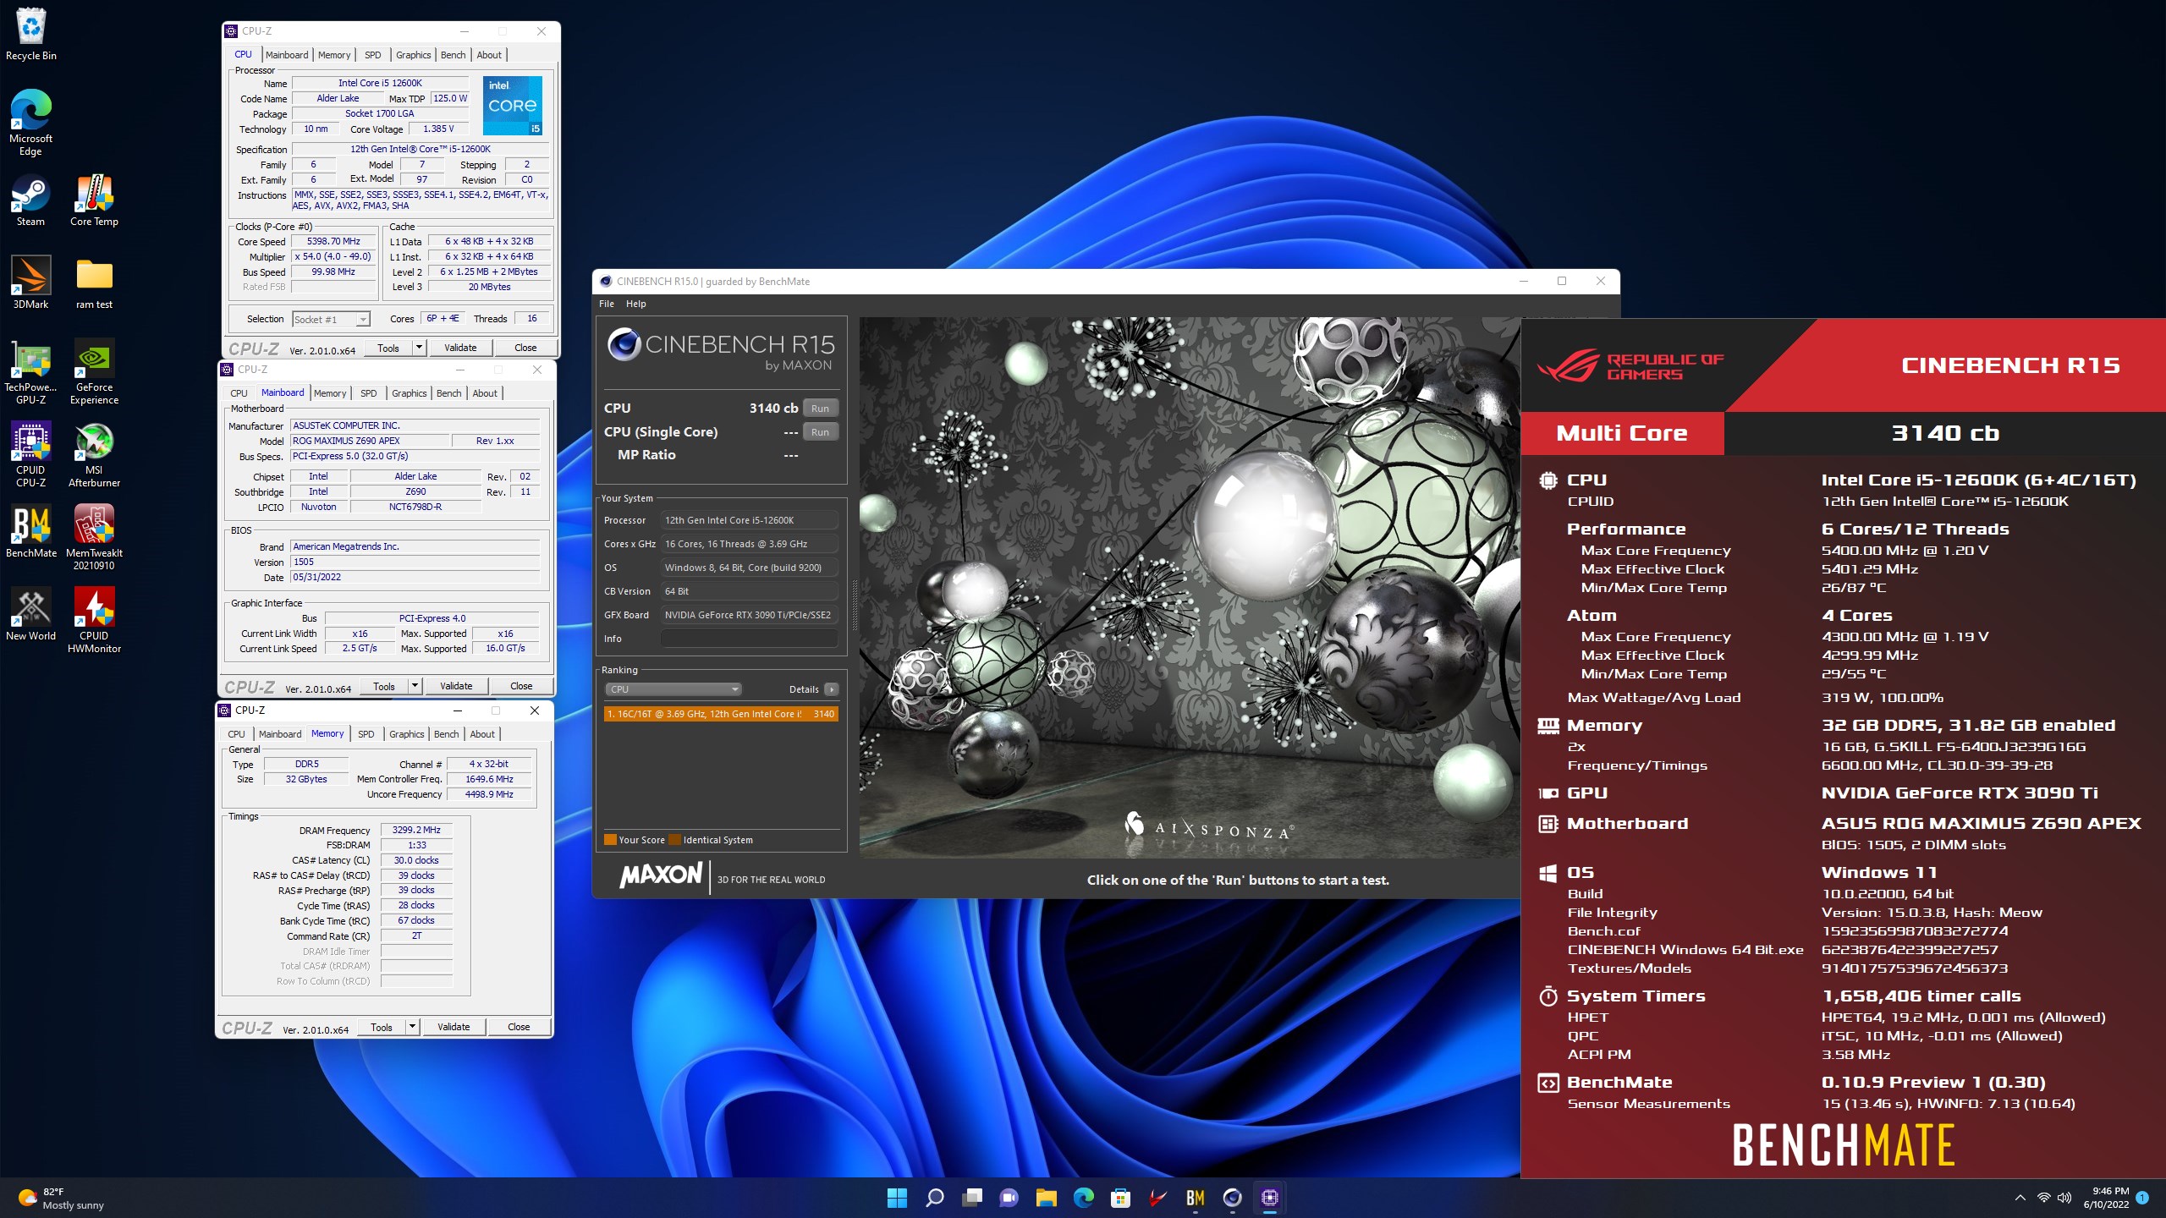Open the Recycle Bin desktop icon
This screenshot has height=1218, width=2166.
31,34
